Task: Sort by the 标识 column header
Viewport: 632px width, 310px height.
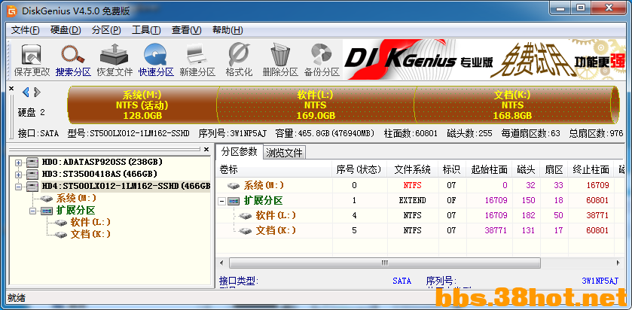Action: [451, 170]
